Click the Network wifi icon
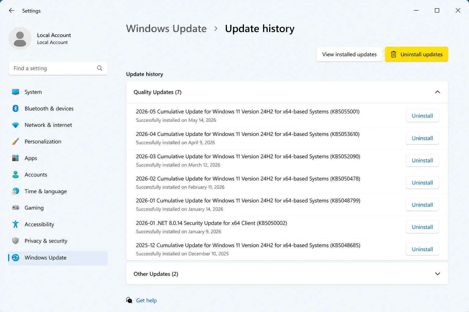469x312 pixels. click(16, 125)
